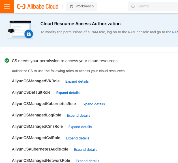The width and height of the screenshot is (178, 163).
Task: Open the hamburger navigation menu
Action: (x=7, y=7)
